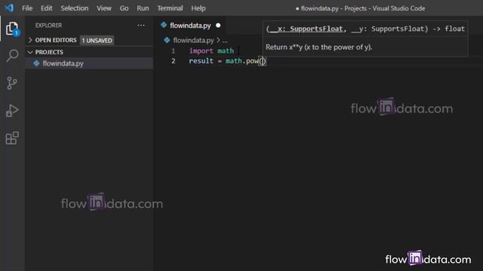This screenshot has width=483, height=271.
Task: Open the Source Control view
Action: pos(12,83)
